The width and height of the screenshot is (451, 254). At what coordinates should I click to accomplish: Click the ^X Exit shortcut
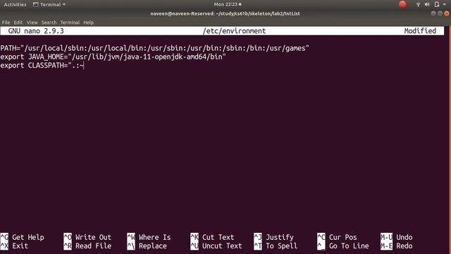tap(14, 246)
